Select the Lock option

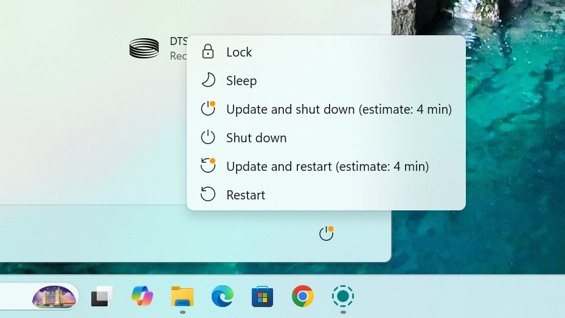(239, 52)
